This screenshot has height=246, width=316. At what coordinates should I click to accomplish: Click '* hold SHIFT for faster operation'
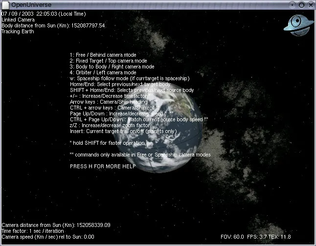[x=107, y=143]
